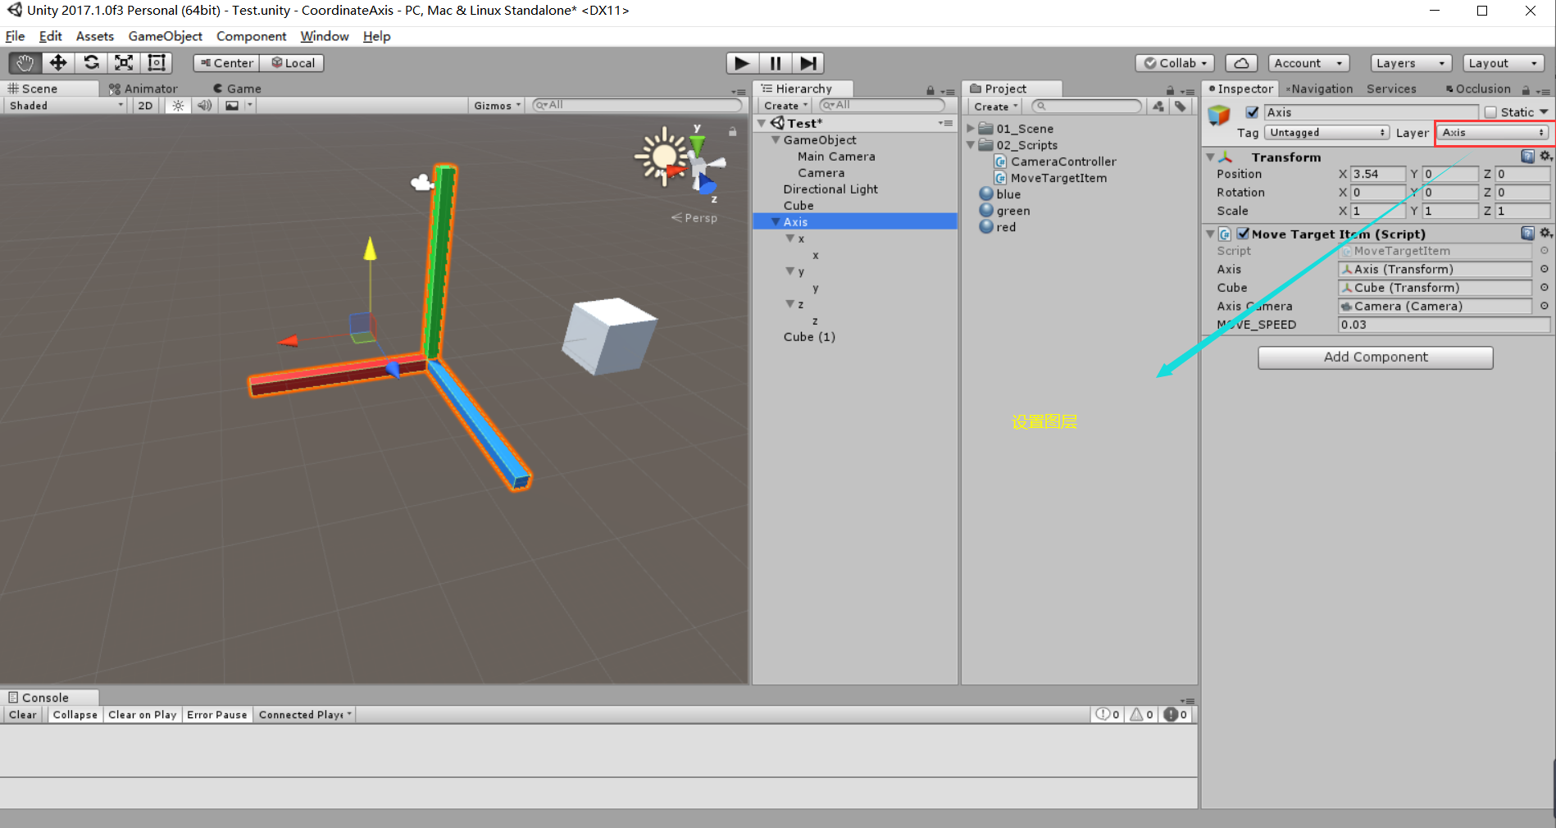Select Directional Light in Hierarchy
This screenshot has width=1556, height=828.
coord(830,189)
